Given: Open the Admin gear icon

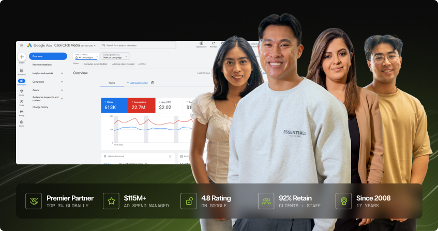Looking at the screenshot, I should [22, 122].
